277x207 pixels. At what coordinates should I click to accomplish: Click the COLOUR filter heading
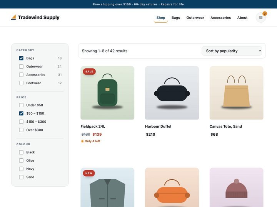(23, 144)
